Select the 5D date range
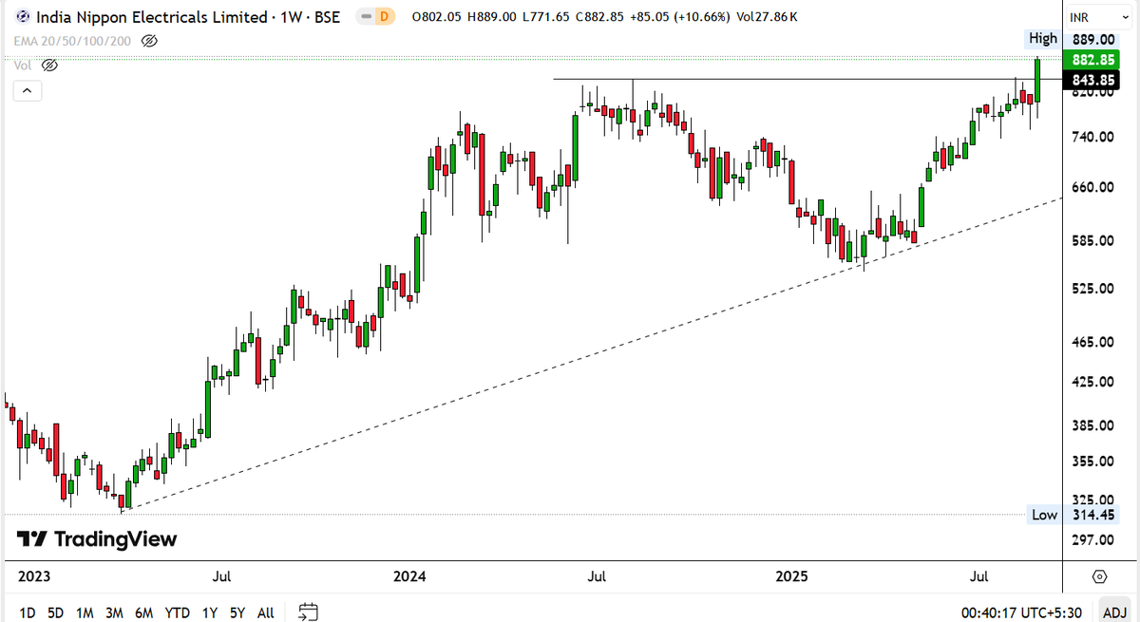 (x=56, y=613)
